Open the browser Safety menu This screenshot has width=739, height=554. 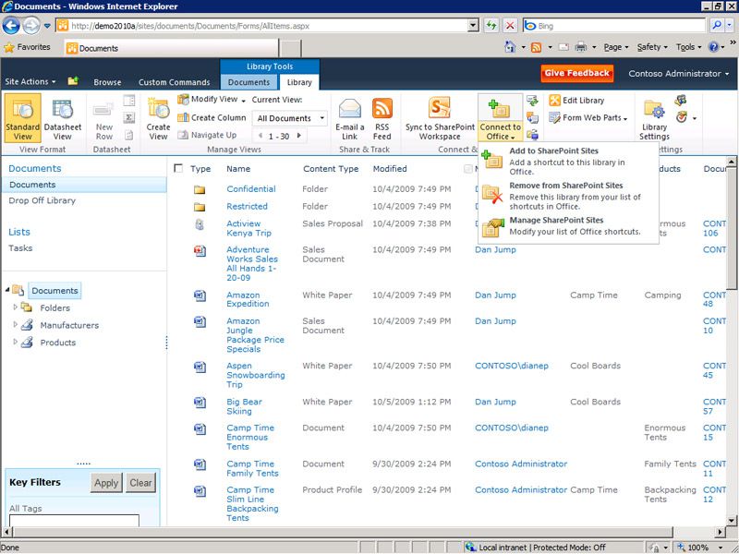point(652,47)
